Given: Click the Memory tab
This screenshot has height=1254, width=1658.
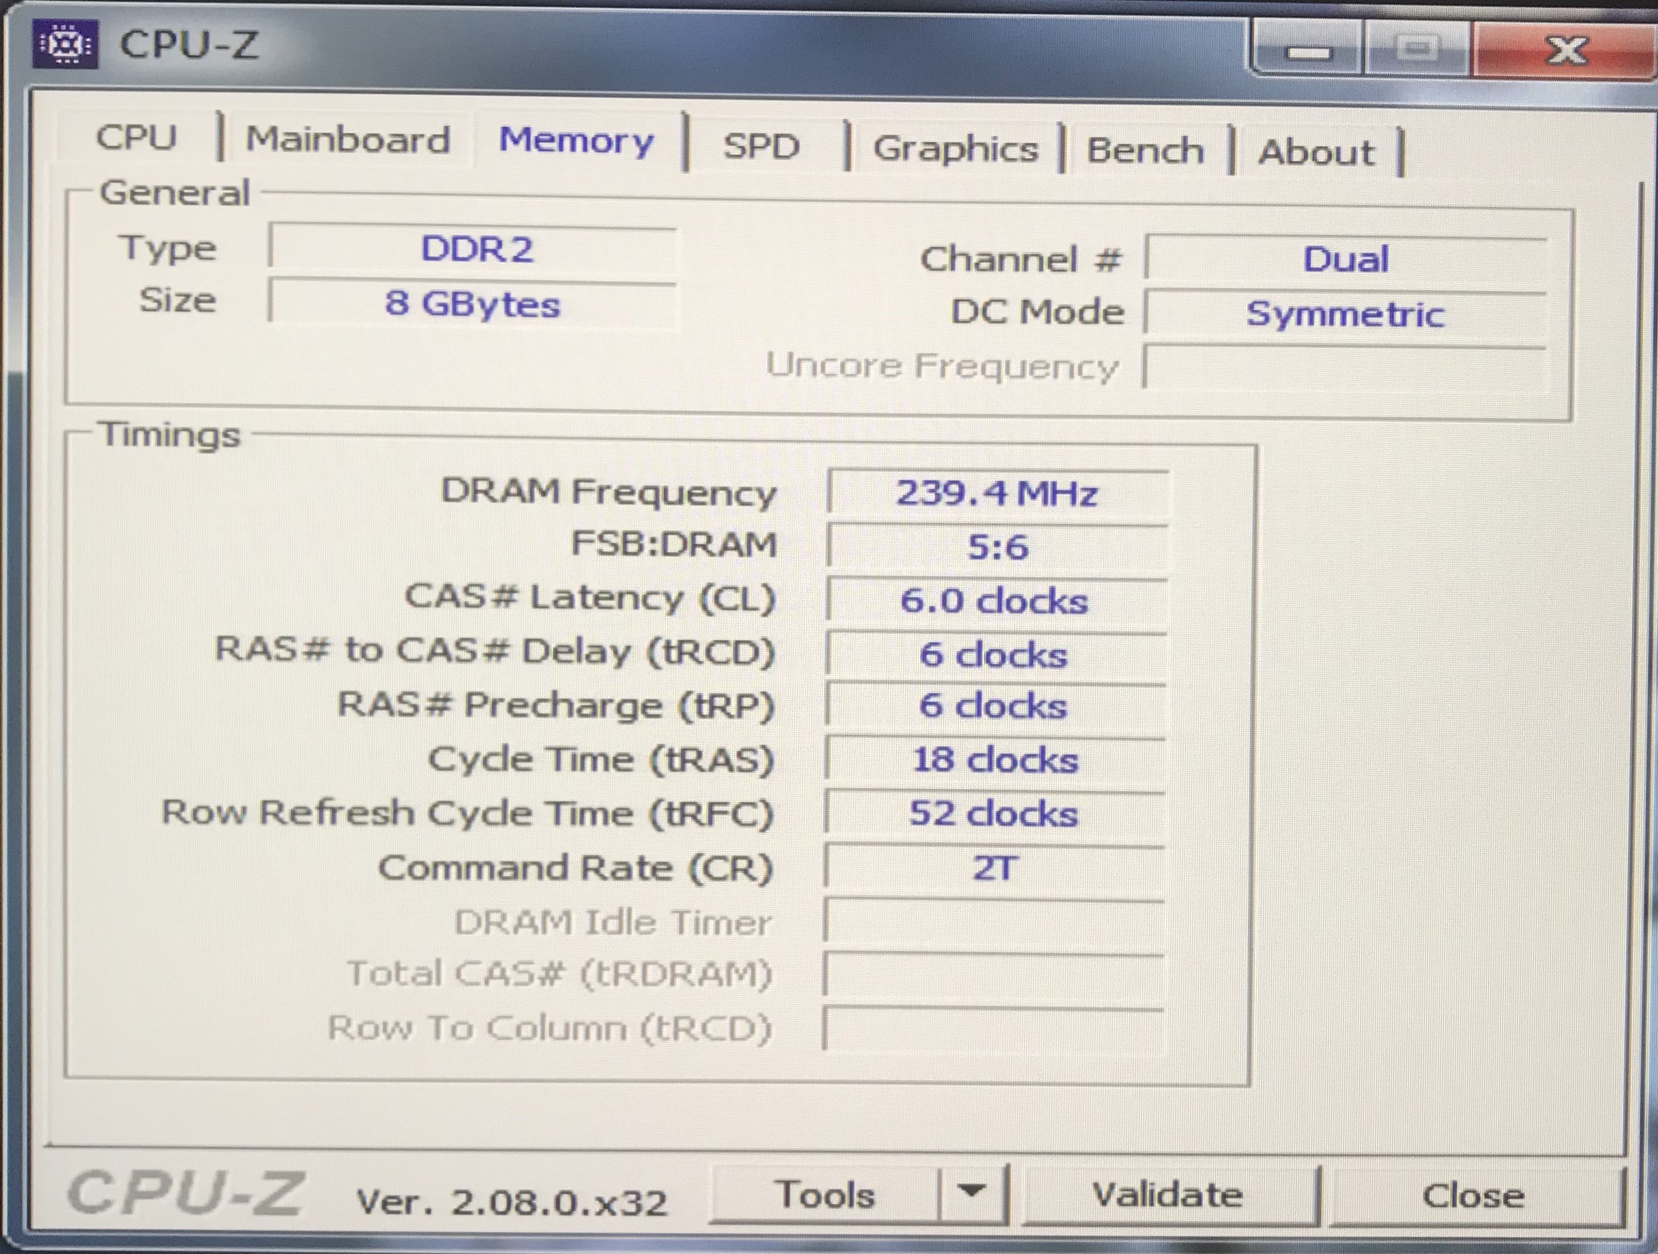Looking at the screenshot, I should click(x=576, y=141).
